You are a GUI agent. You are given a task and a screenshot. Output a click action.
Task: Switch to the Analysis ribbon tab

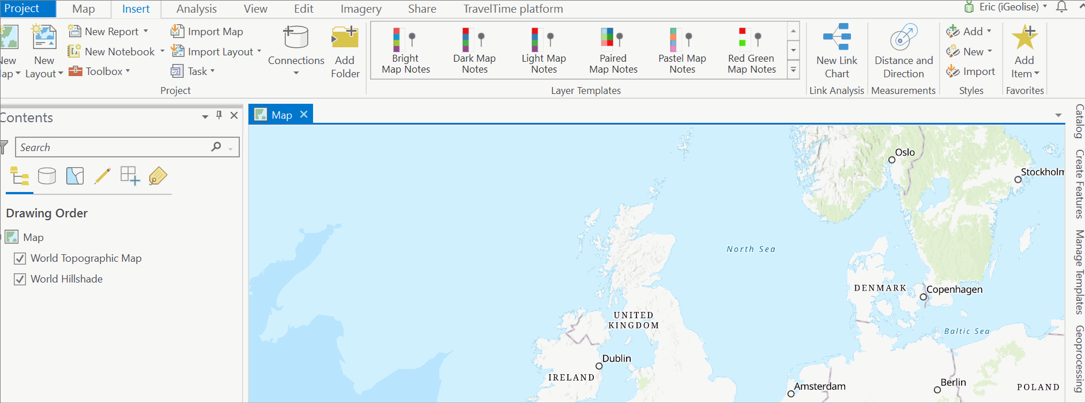(x=197, y=9)
